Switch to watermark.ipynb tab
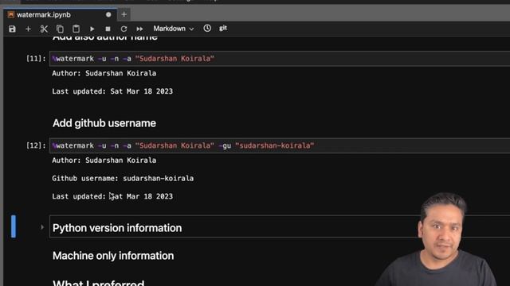Image resolution: width=510 pixels, height=286 pixels. click(x=44, y=15)
